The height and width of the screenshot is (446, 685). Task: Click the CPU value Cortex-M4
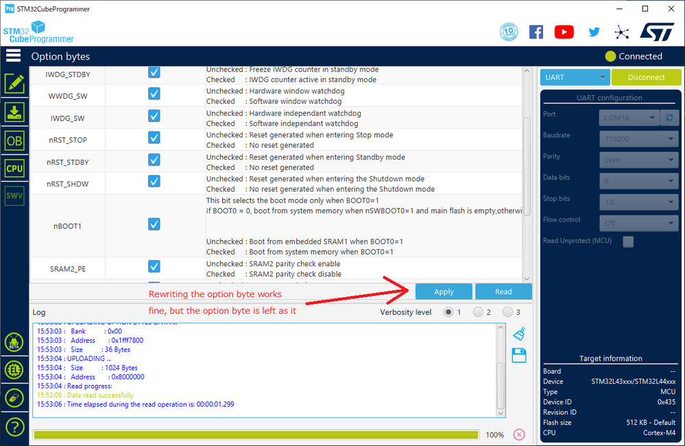659,432
